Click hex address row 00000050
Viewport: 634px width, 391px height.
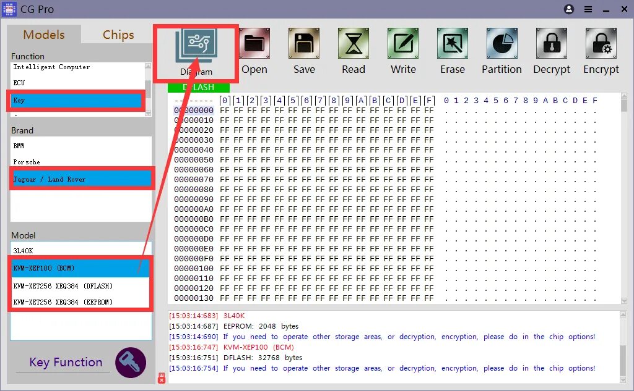coord(194,160)
